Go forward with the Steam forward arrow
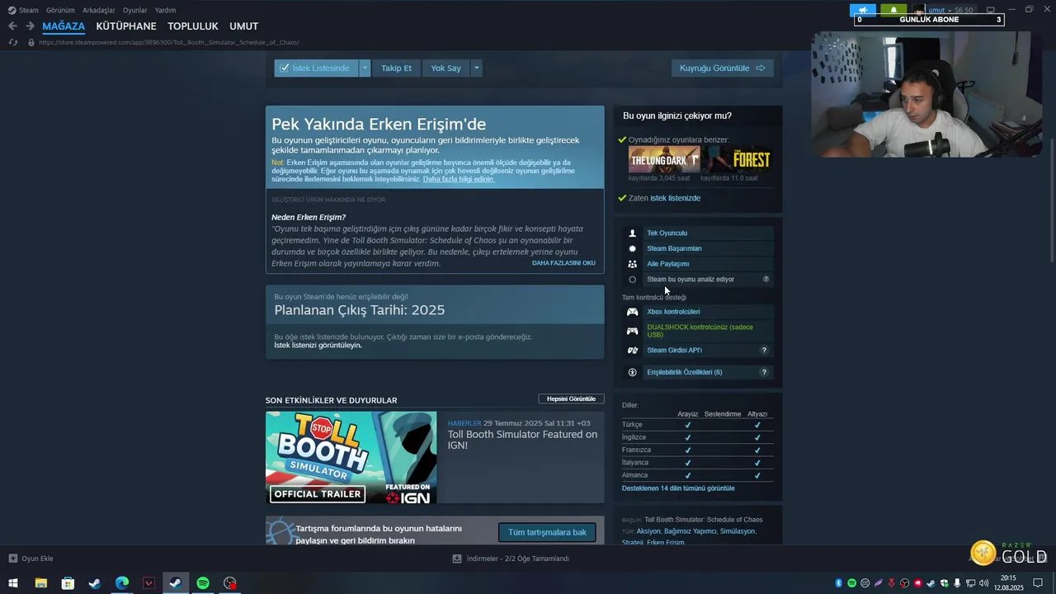 [x=30, y=26]
